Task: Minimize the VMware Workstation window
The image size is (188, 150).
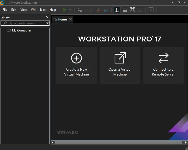Action: 173,2
